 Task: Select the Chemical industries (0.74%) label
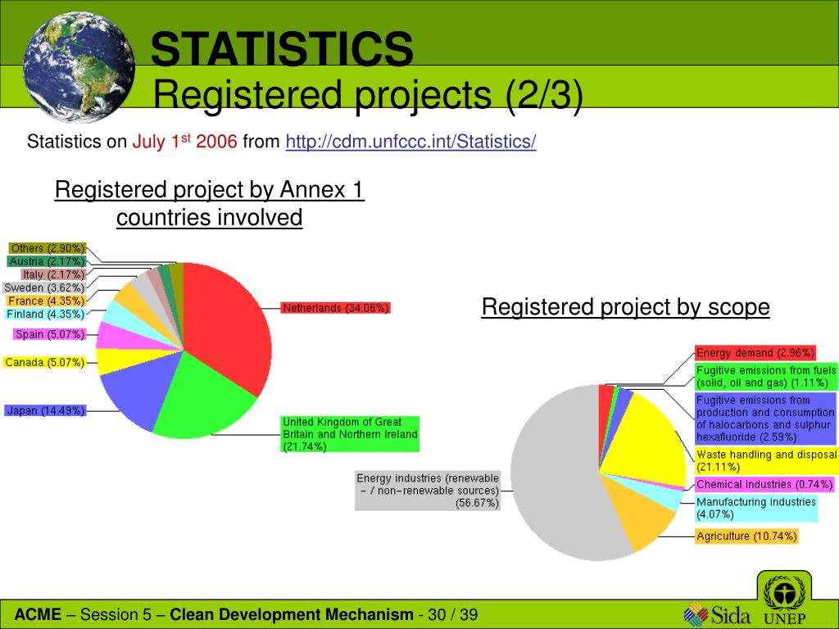pyautogui.click(x=764, y=485)
